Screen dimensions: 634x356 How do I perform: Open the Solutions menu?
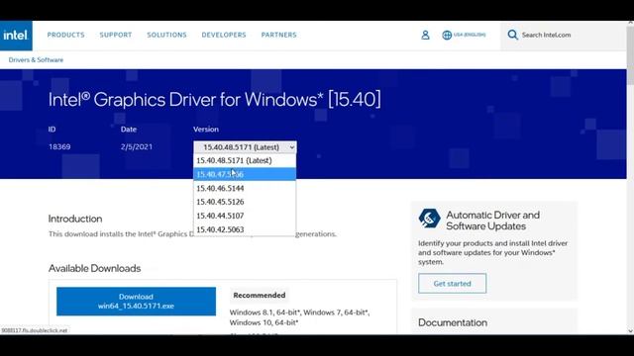pos(166,35)
